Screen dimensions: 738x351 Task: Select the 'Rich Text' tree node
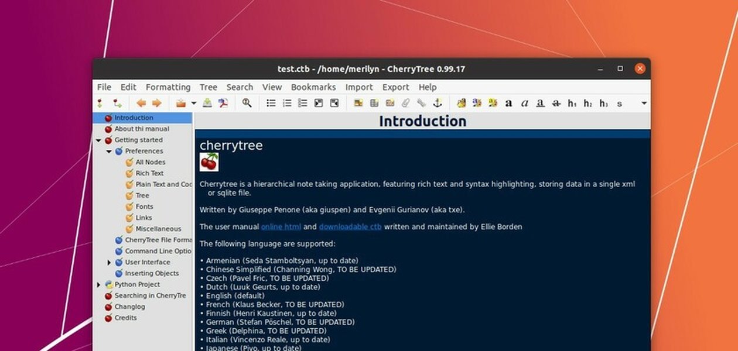click(150, 174)
